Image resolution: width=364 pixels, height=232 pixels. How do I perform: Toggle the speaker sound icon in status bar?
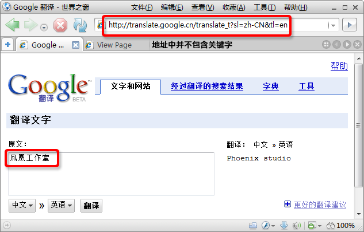pos(297,225)
